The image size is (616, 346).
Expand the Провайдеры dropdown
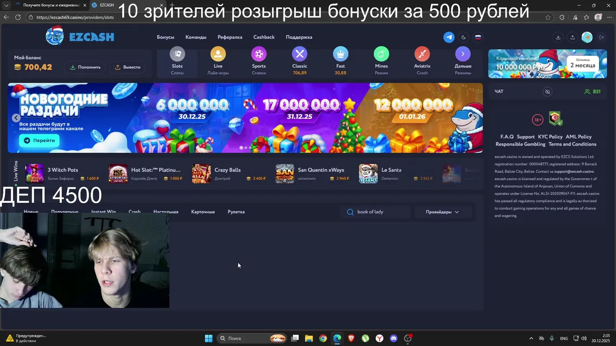pos(442,212)
